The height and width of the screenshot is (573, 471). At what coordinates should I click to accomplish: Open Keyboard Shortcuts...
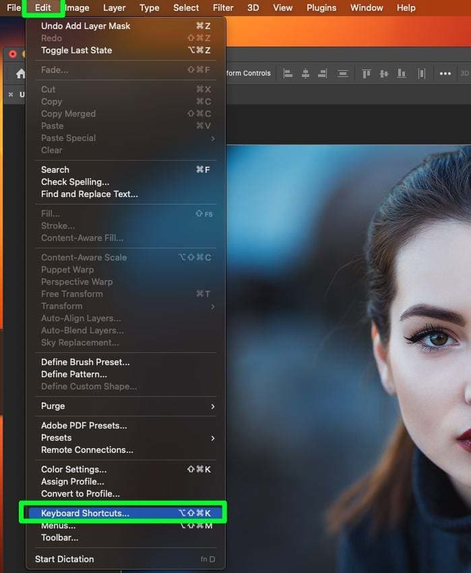tap(126, 513)
